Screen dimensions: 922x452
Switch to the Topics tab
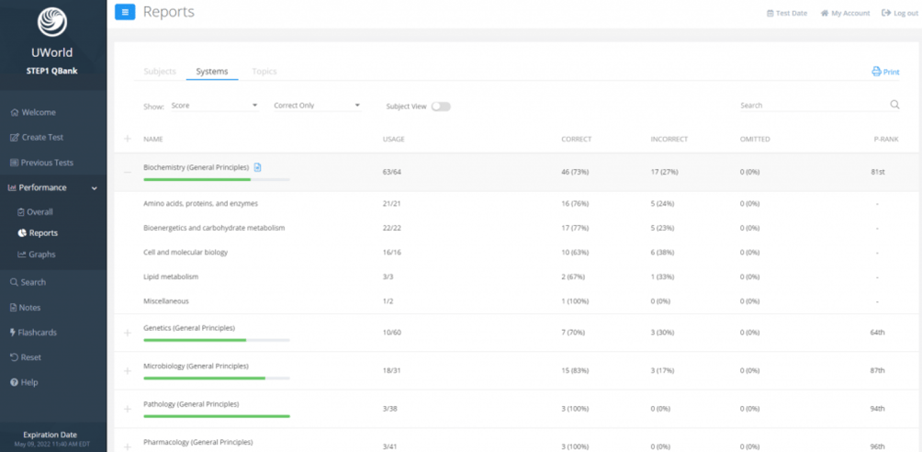point(264,72)
